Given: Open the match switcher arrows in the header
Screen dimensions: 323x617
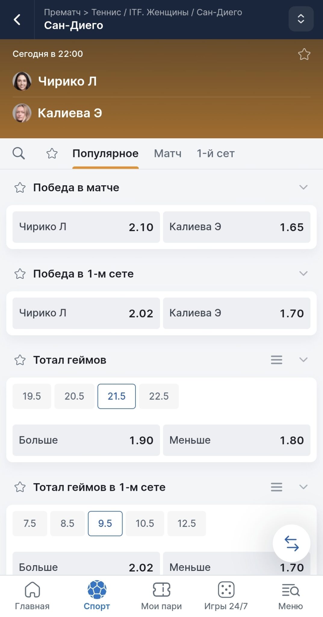Looking at the screenshot, I should point(301,19).
